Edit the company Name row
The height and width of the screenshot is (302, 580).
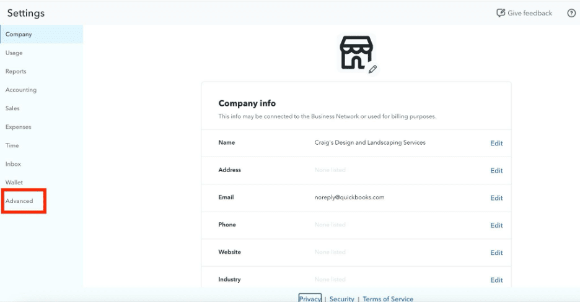coord(496,143)
